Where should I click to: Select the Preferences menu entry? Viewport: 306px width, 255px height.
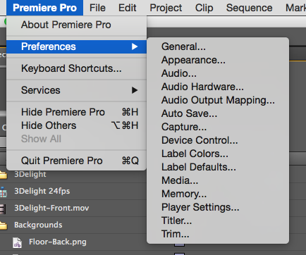click(76, 46)
